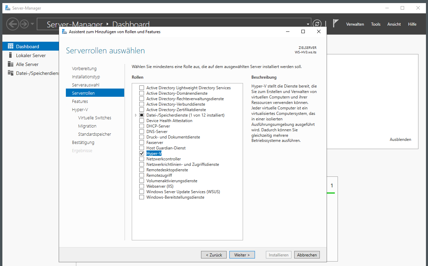Screen dimensions: 428x266
Task: Select the Alle Server icon
Action: tap(11, 64)
